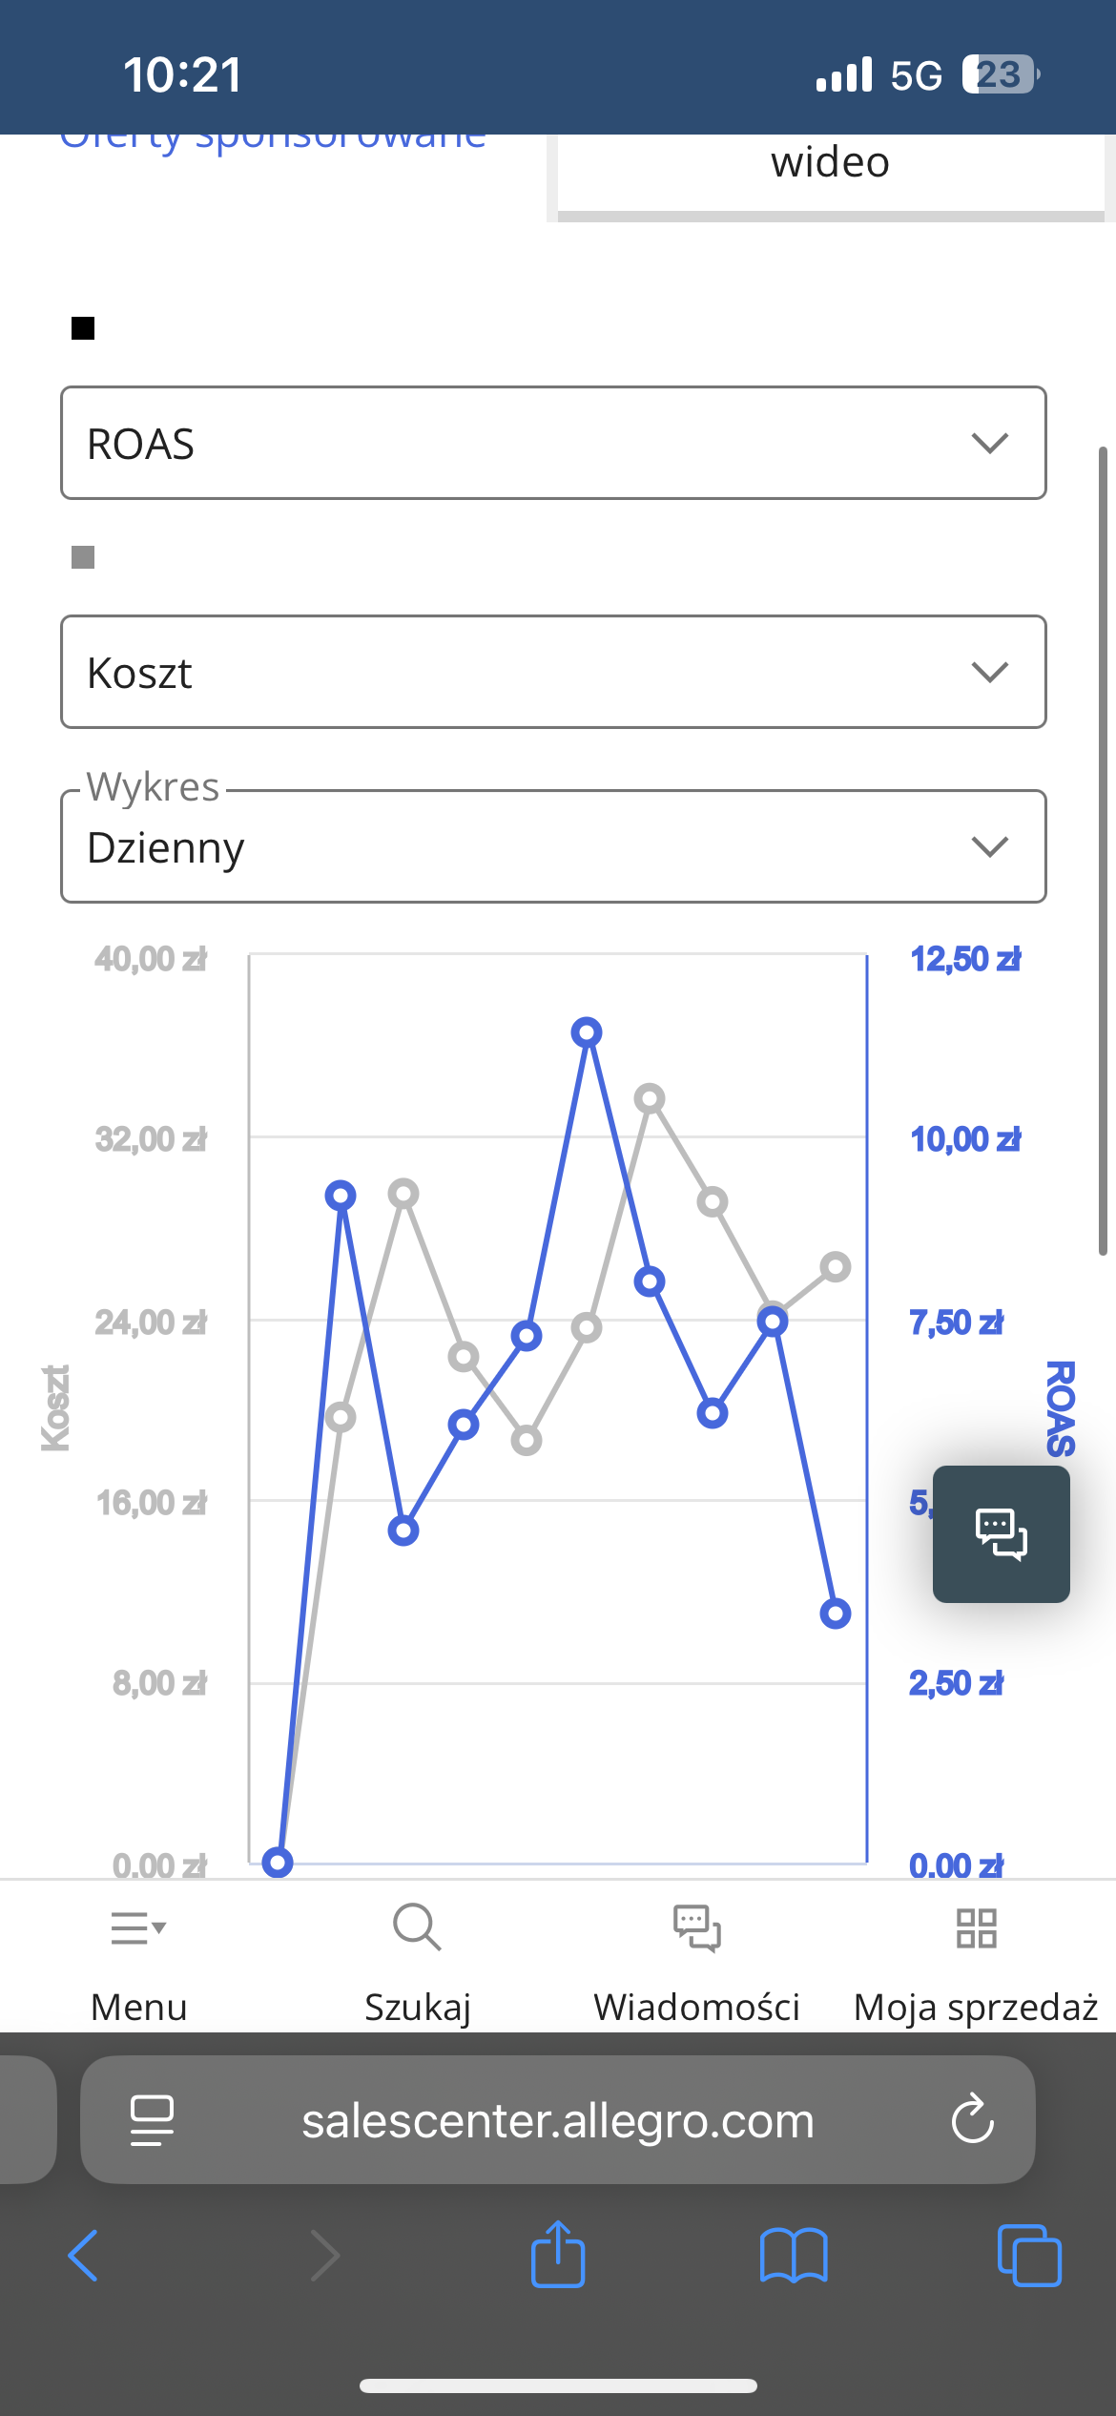Click the black ROAS series color square
The width and height of the screenshot is (1116, 2416).
(x=83, y=328)
